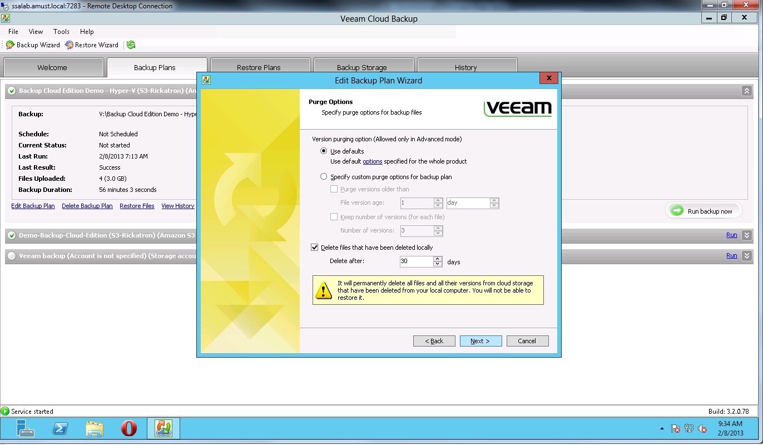Decrease Number of versions spinner
This screenshot has height=445, width=763.
(x=438, y=233)
